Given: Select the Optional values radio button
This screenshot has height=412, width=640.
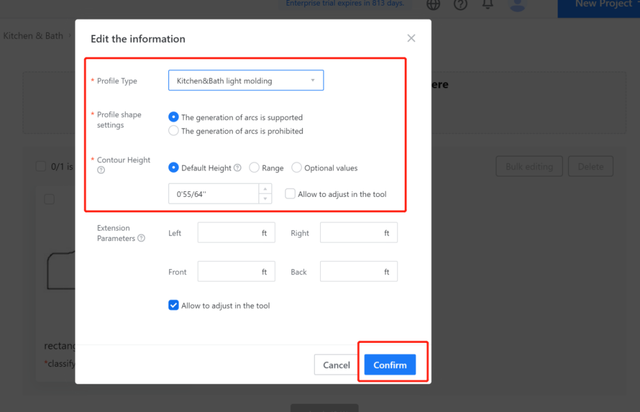Looking at the screenshot, I should [x=296, y=168].
